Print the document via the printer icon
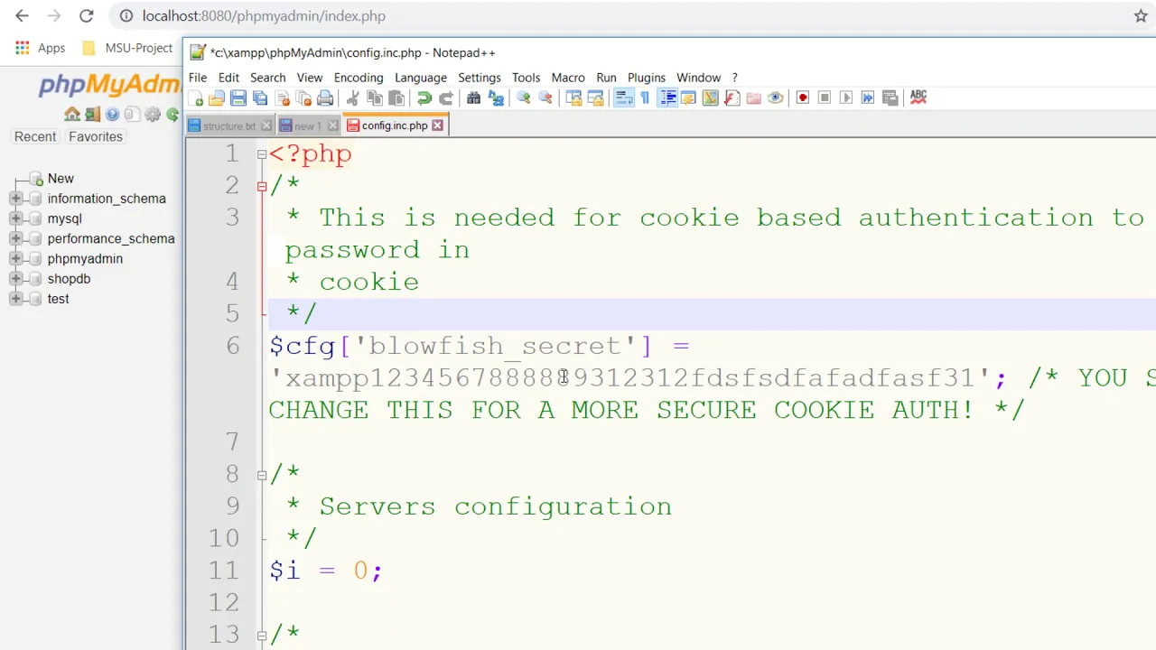 pyautogui.click(x=326, y=97)
